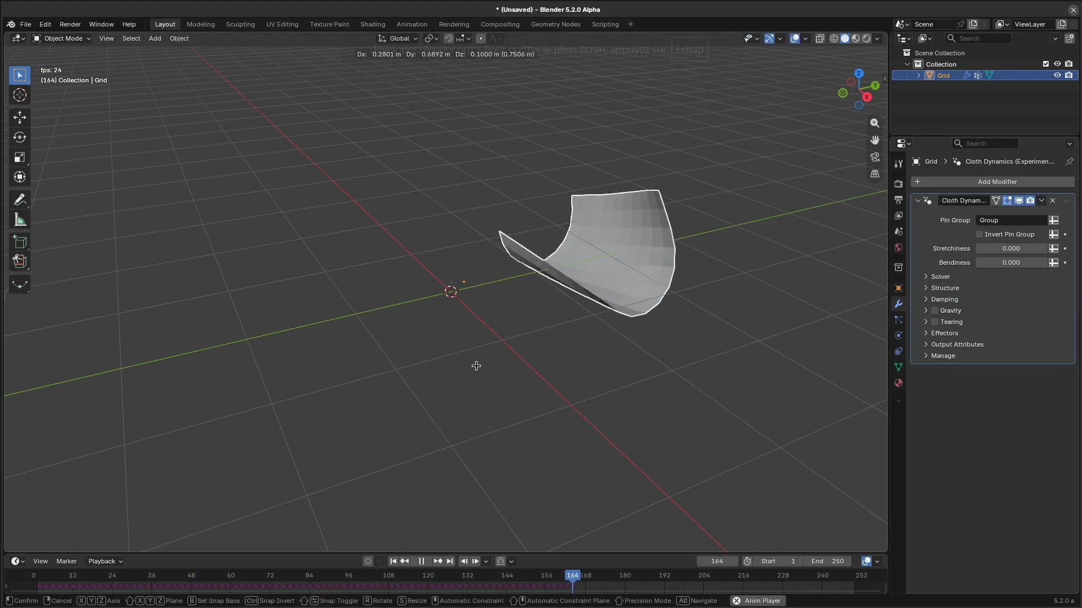The width and height of the screenshot is (1082, 608).
Task: Select the Annotate tool
Action: (x=20, y=199)
